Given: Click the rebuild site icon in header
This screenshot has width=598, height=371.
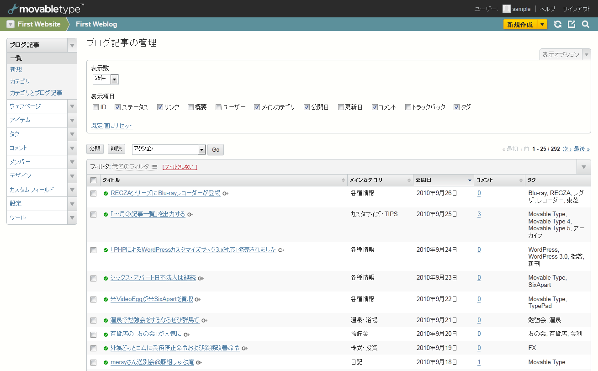Looking at the screenshot, I should (x=558, y=24).
